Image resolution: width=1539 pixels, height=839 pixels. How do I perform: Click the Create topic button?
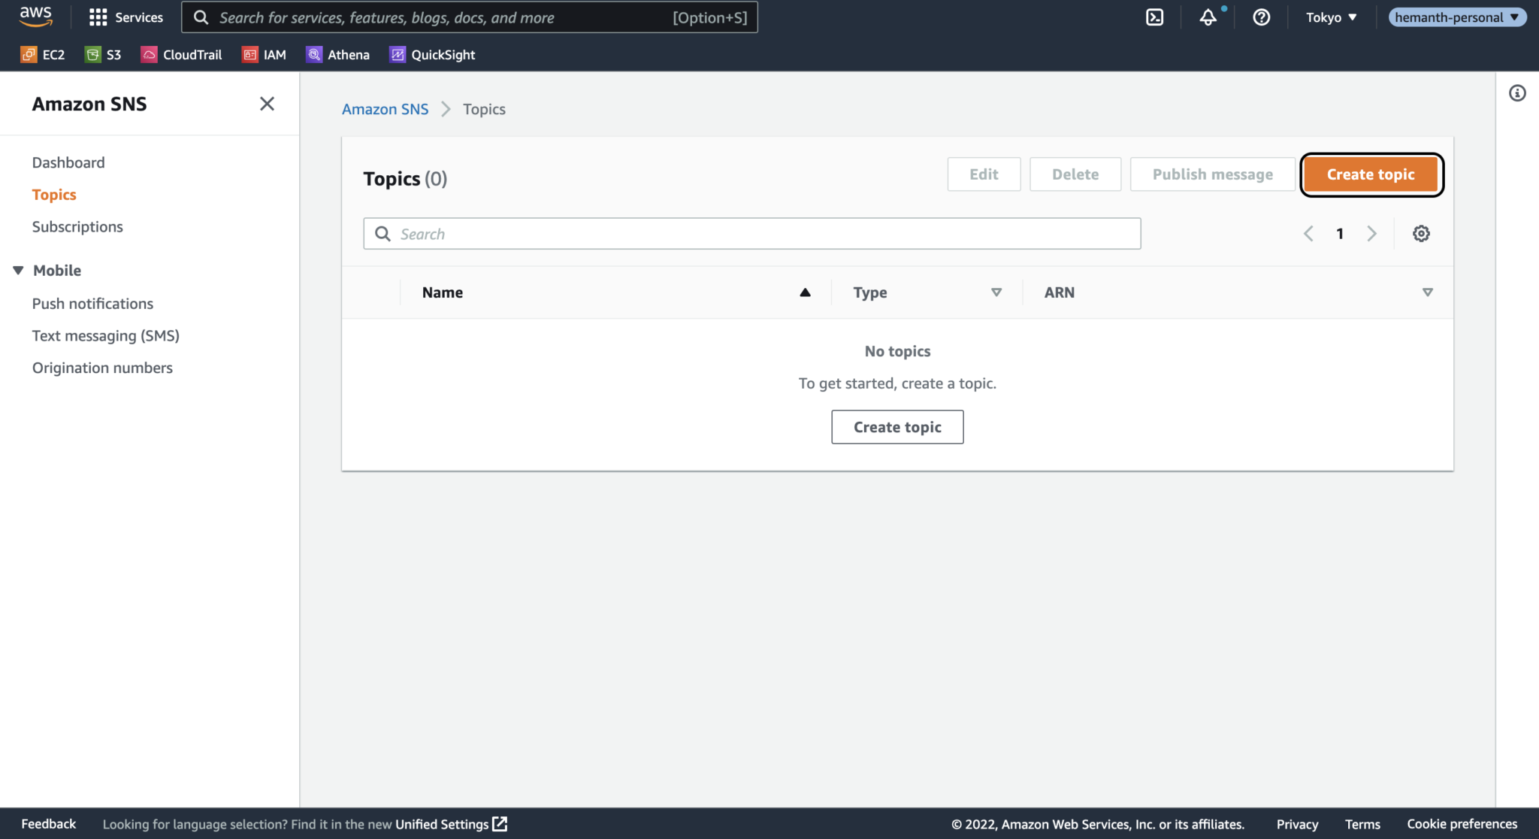coord(1370,174)
